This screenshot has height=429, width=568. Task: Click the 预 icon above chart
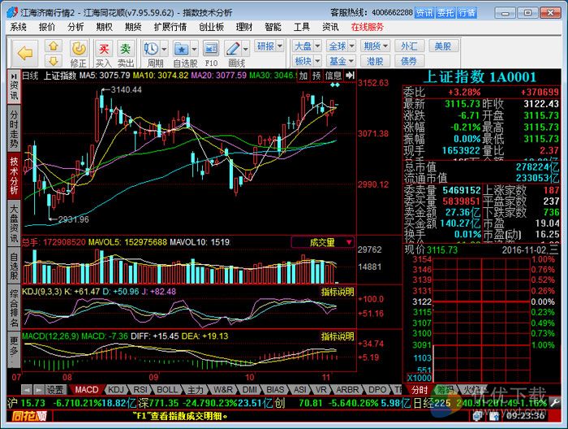(x=316, y=76)
